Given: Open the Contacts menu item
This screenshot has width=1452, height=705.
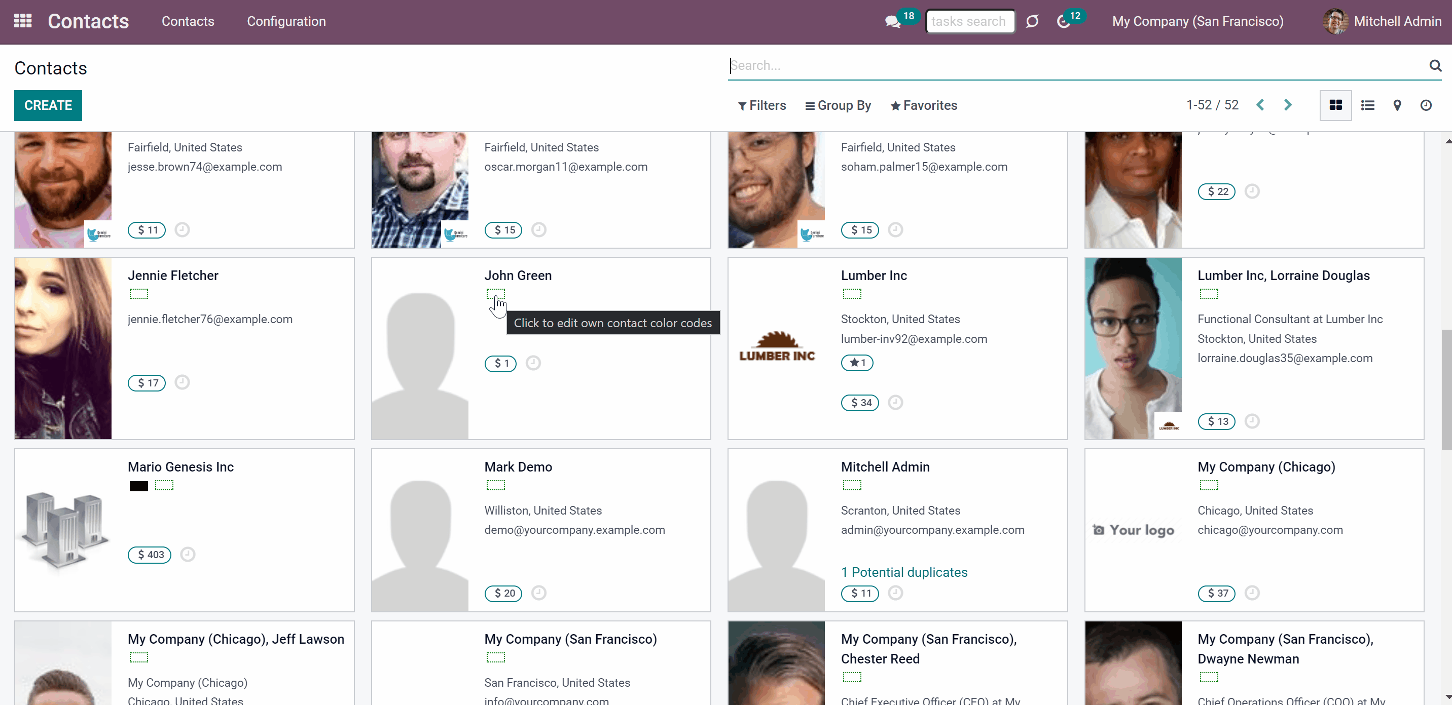Looking at the screenshot, I should [188, 21].
